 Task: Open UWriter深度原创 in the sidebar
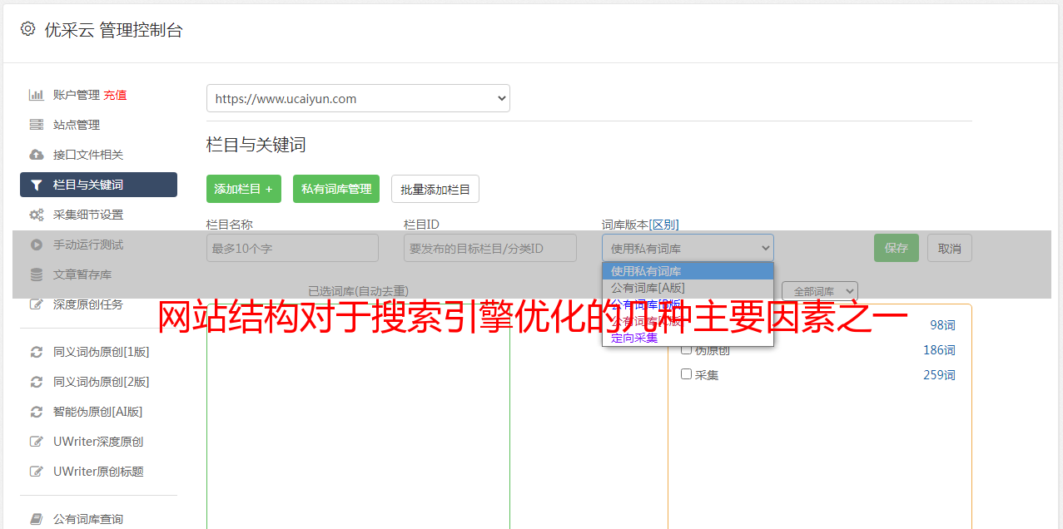pos(98,442)
